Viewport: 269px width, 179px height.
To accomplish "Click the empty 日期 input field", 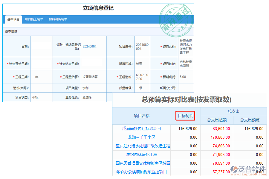I will point(42,47).
